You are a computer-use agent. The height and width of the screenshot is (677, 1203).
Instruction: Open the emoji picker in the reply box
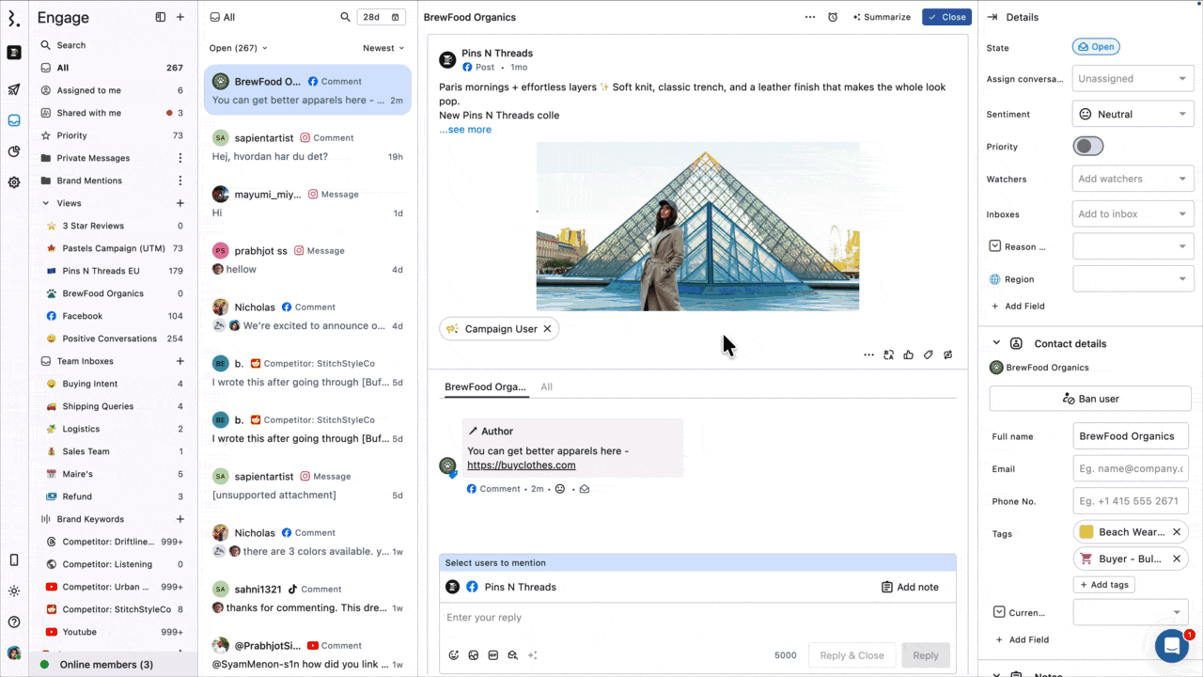(x=454, y=655)
